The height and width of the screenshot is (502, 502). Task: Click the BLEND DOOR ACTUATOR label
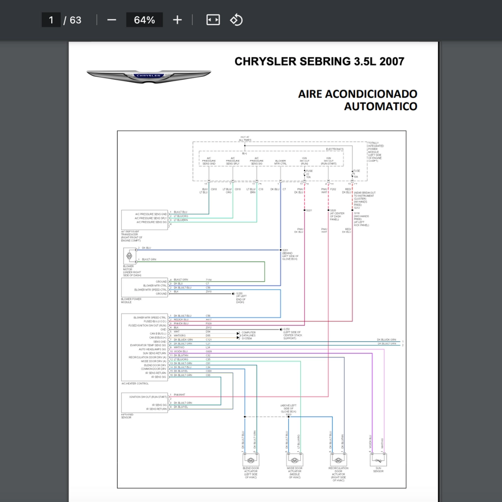point(251,473)
